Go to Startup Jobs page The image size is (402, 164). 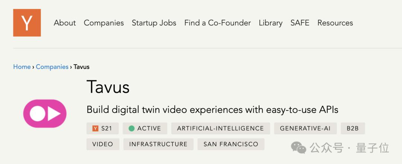pyautogui.click(x=154, y=23)
